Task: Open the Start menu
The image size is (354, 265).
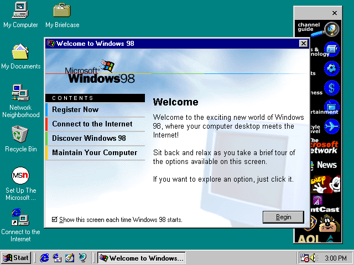Action: 16,258
